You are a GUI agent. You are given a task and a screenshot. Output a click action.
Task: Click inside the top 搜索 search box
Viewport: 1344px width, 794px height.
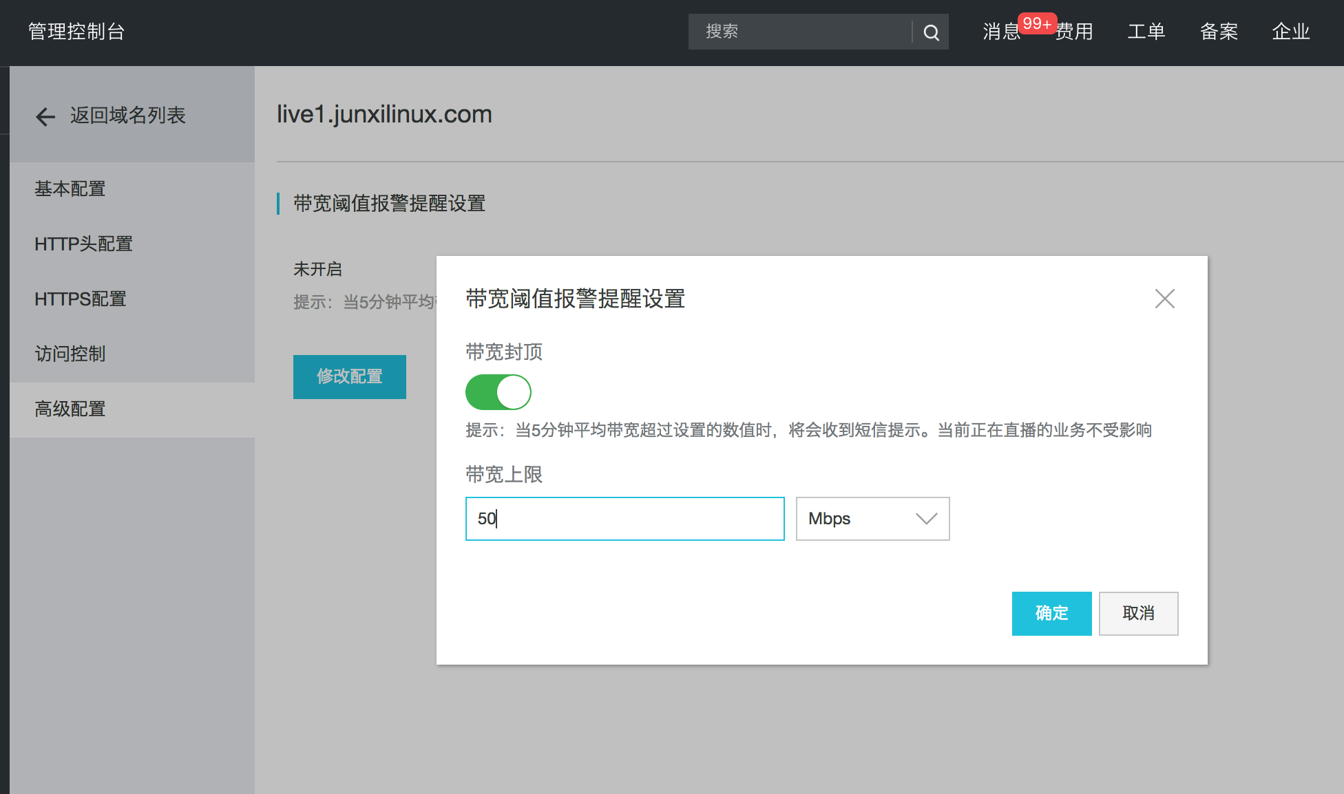point(799,32)
